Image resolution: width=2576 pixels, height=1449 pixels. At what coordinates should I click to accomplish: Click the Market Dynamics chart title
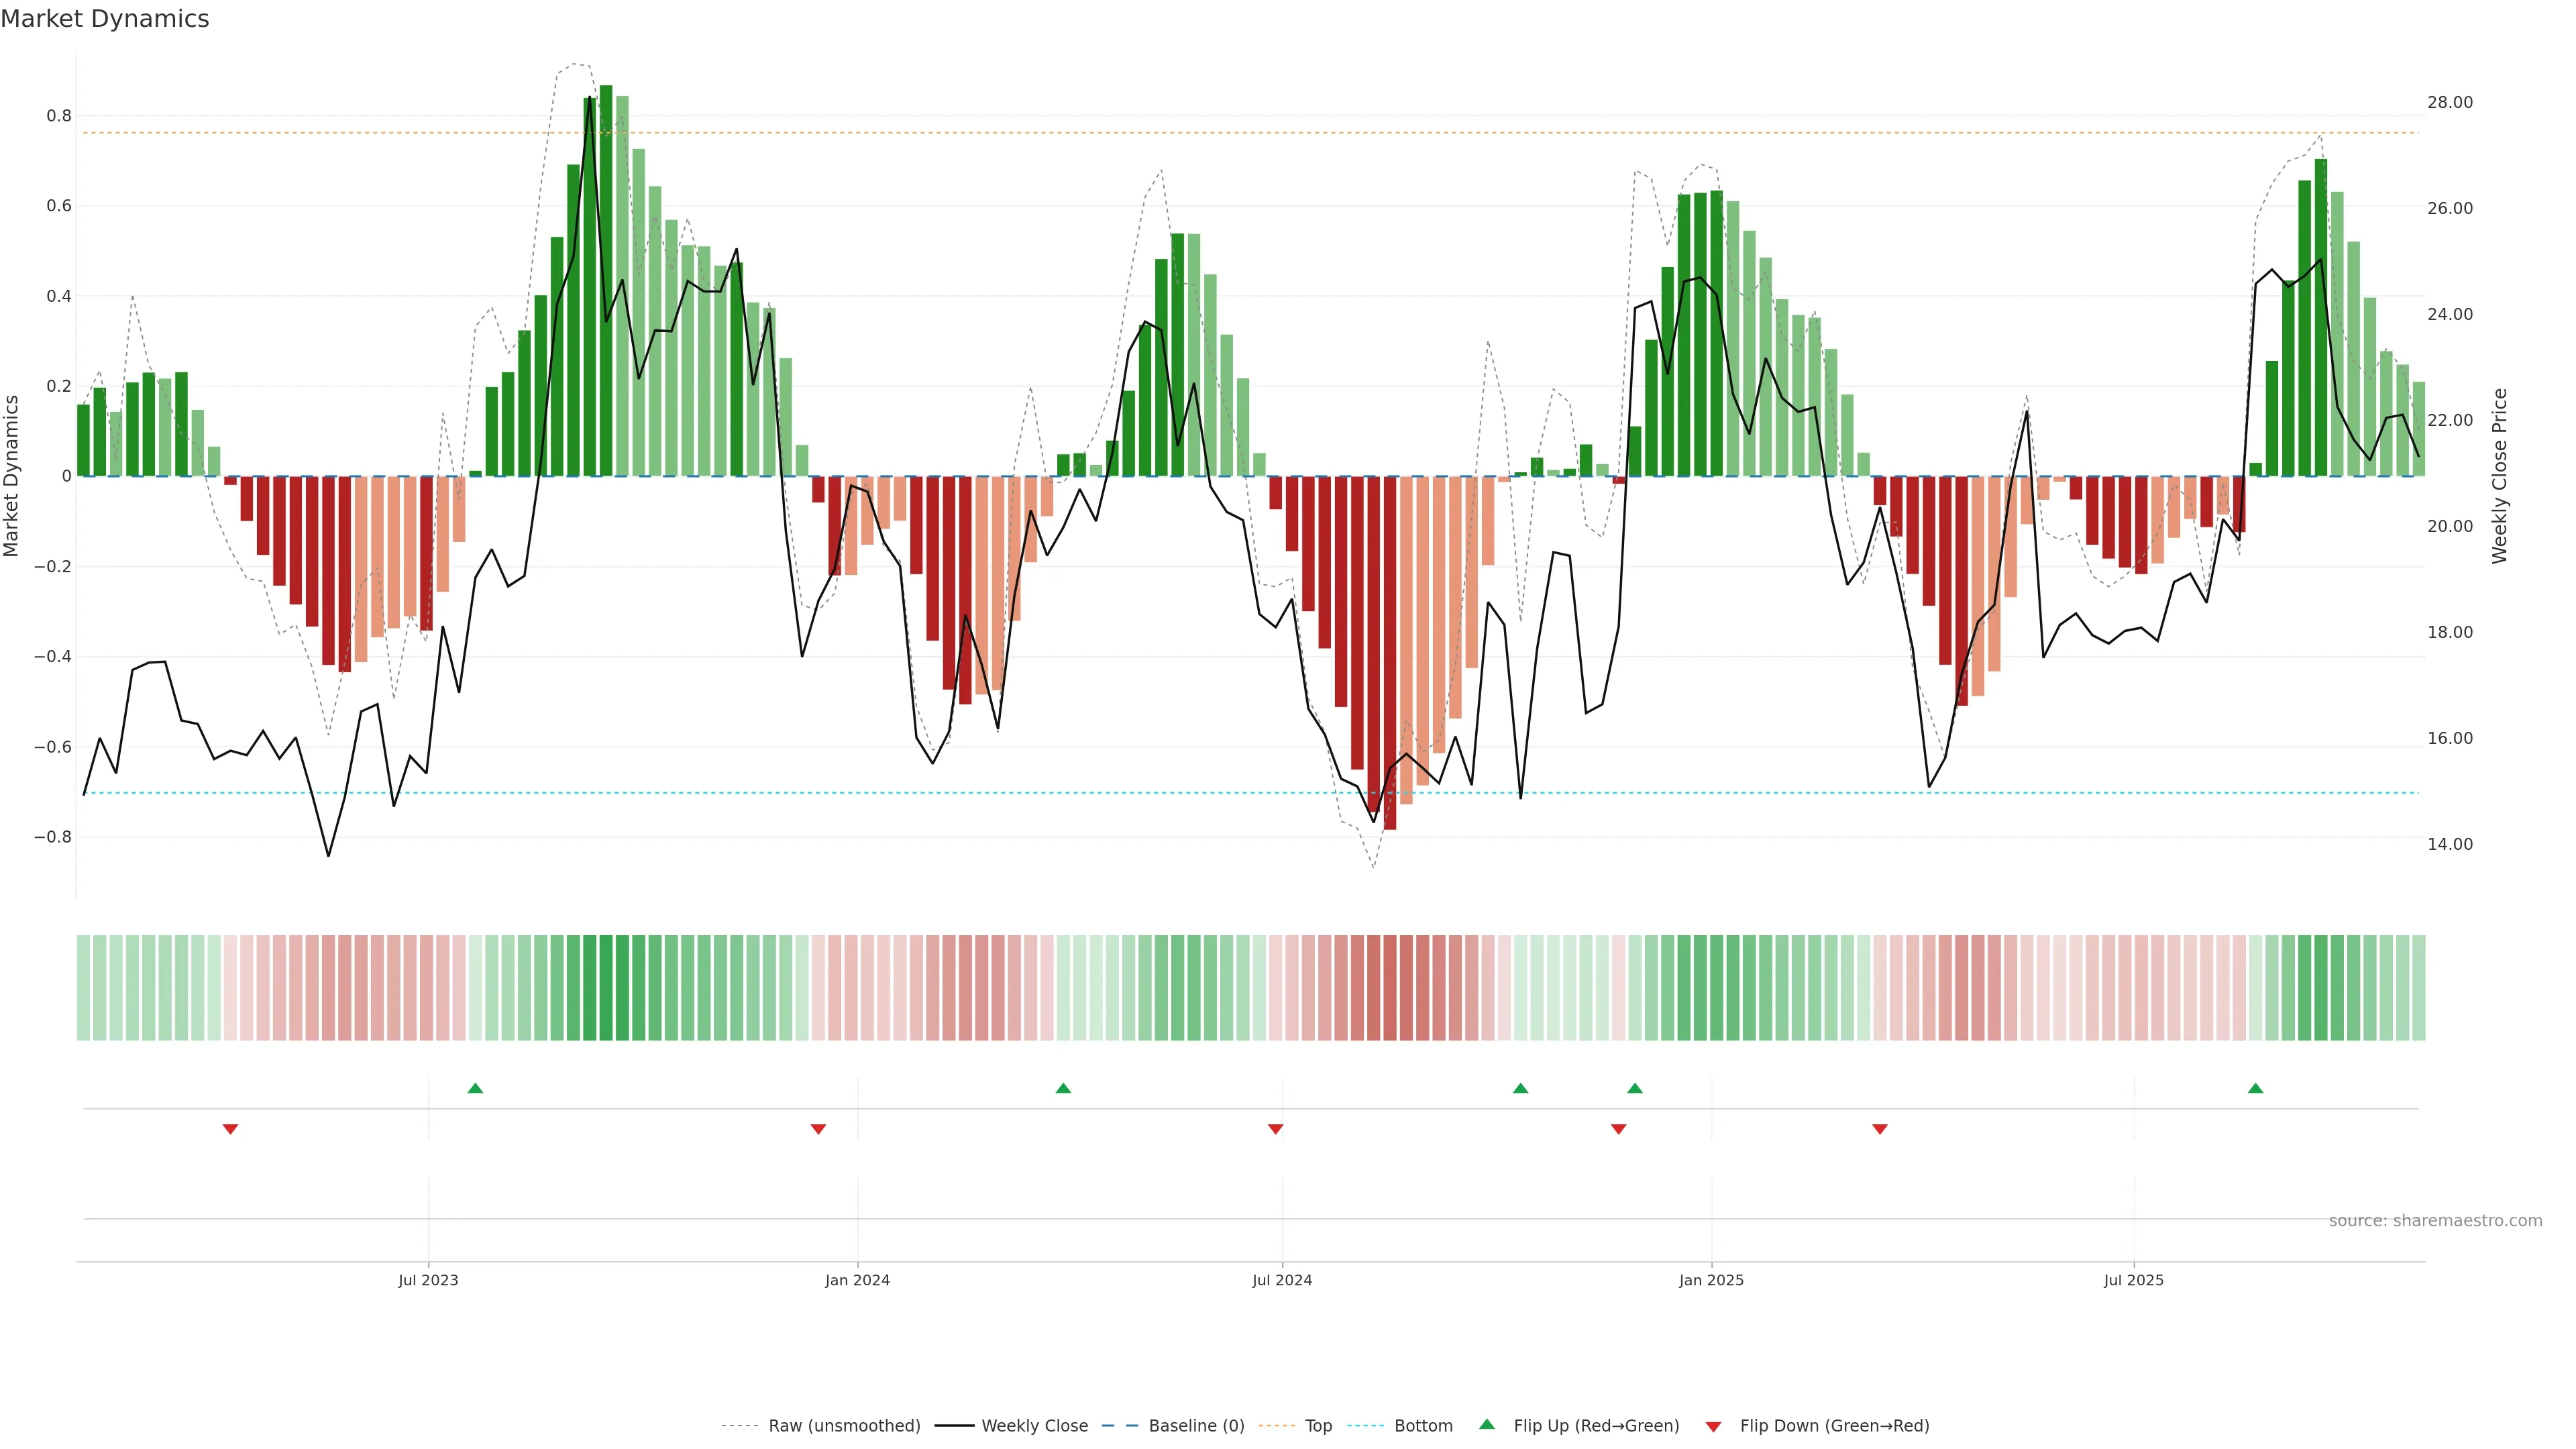pos(105,19)
